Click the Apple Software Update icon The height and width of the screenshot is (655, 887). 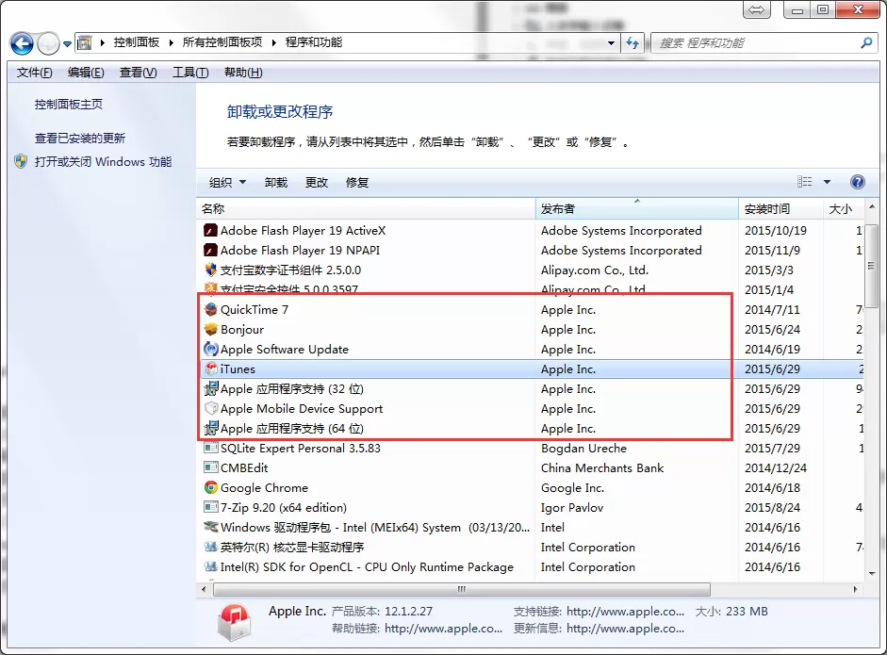coord(210,349)
